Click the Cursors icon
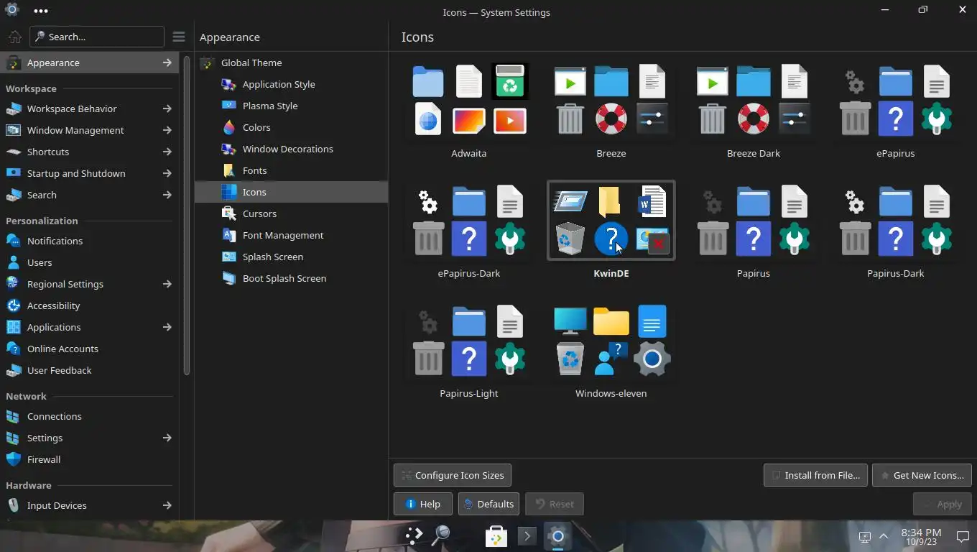The width and height of the screenshot is (977, 552). click(x=229, y=213)
